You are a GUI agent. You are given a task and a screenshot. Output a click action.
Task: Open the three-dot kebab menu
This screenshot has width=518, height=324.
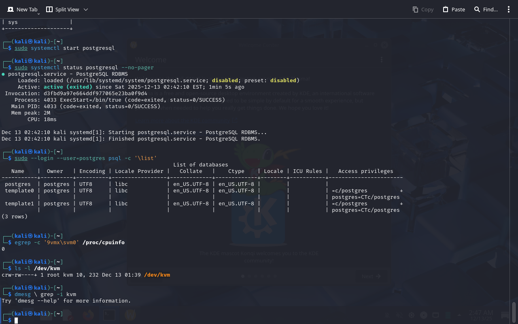click(x=509, y=9)
